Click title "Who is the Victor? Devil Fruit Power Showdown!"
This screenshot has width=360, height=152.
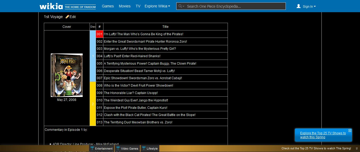point(139,86)
